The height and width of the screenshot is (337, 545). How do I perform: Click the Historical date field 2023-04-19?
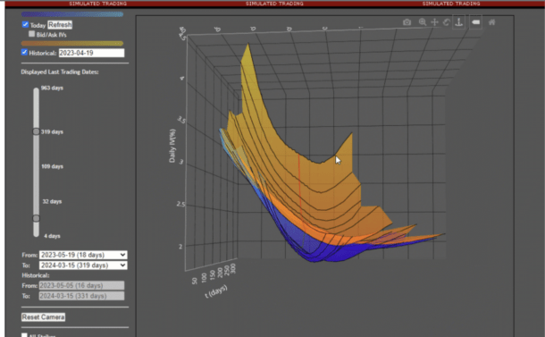pyautogui.click(x=91, y=53)
